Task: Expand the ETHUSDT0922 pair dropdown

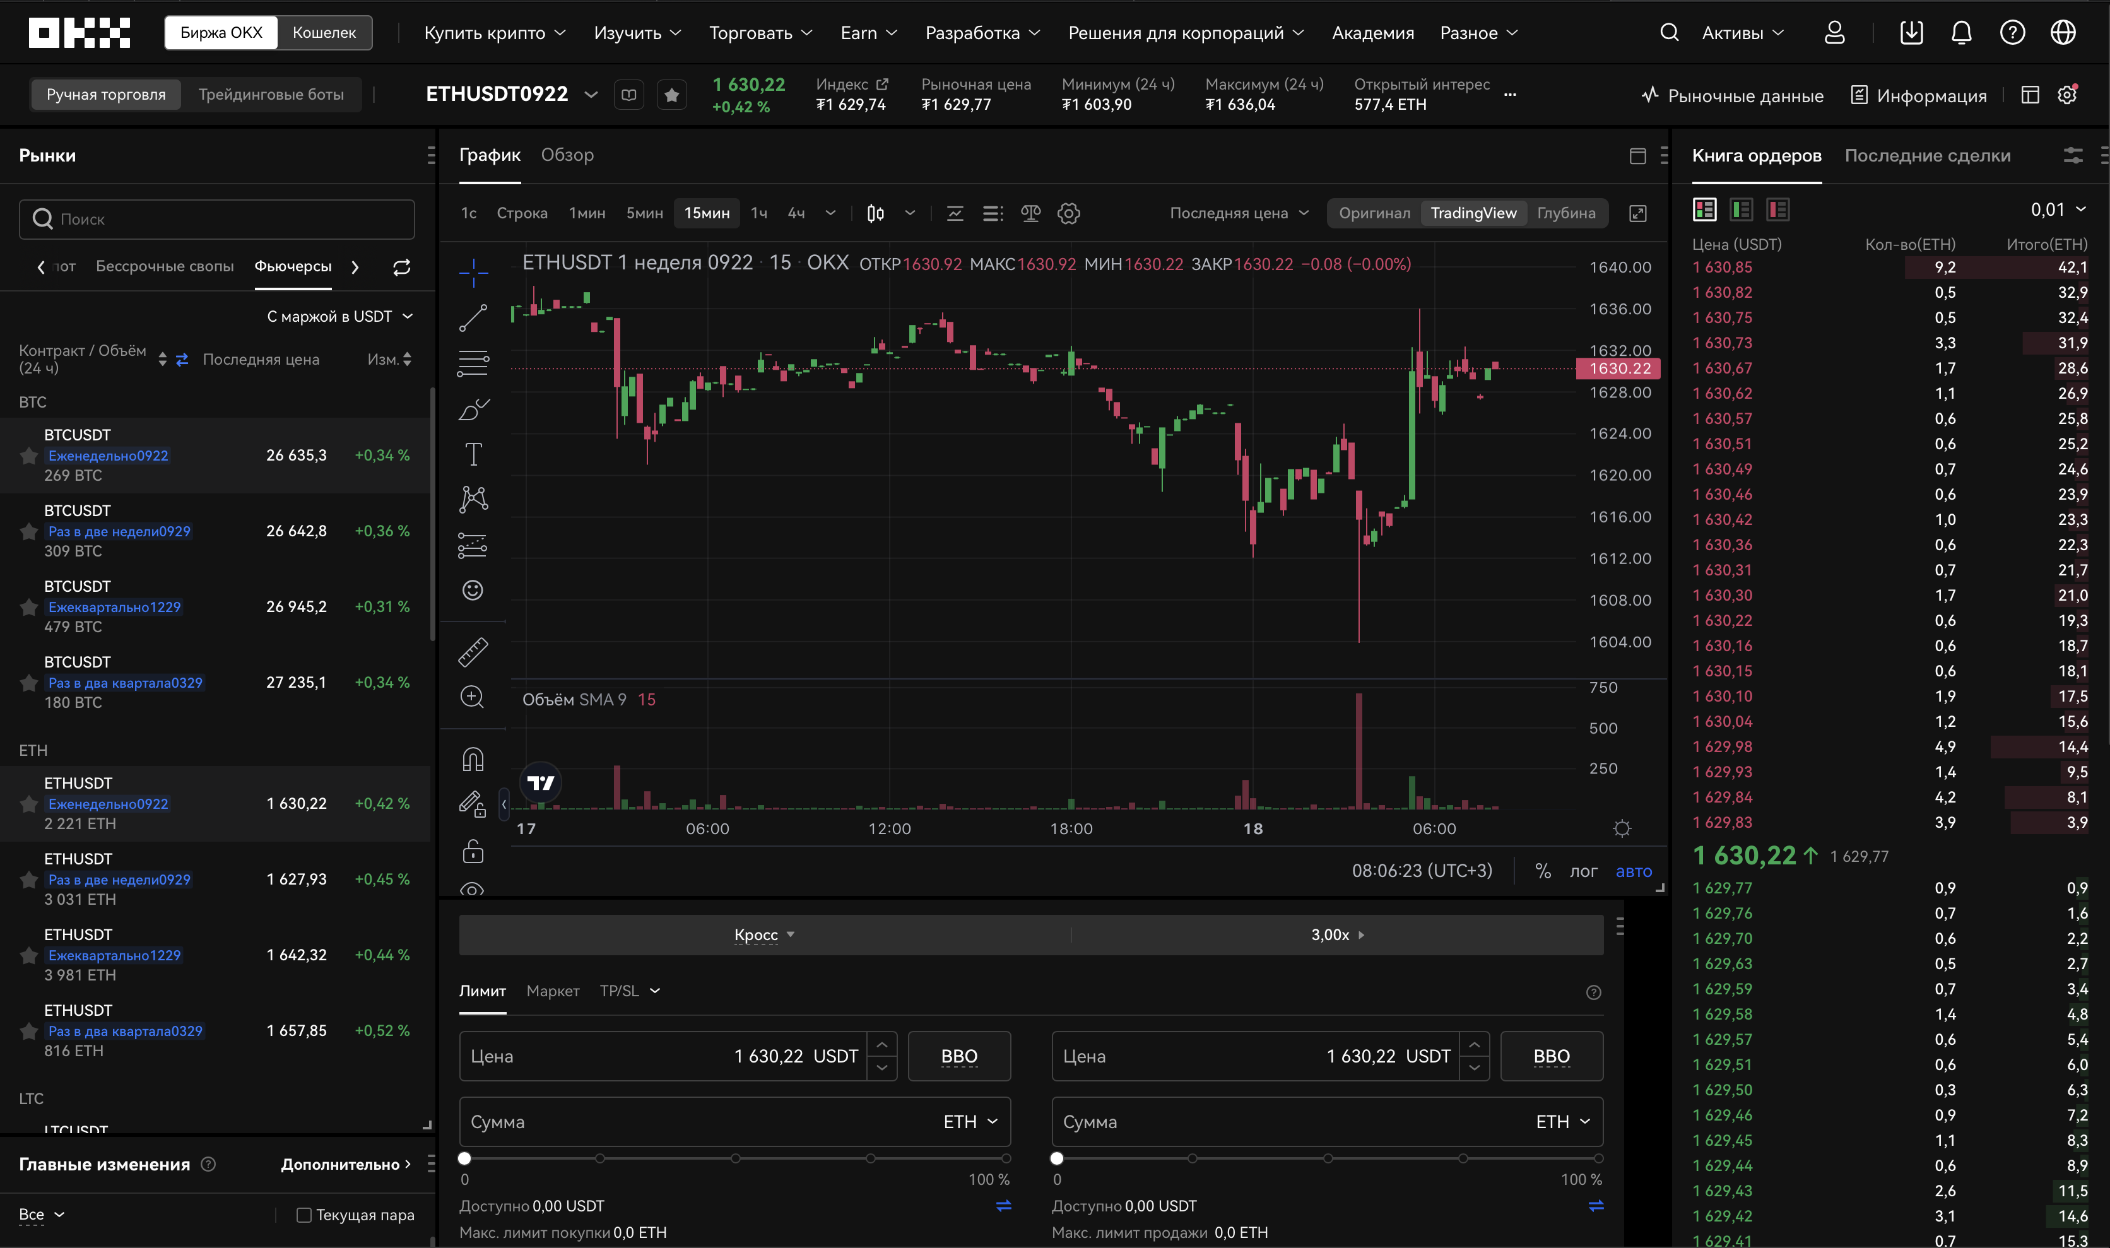Action: pos(591,94)
